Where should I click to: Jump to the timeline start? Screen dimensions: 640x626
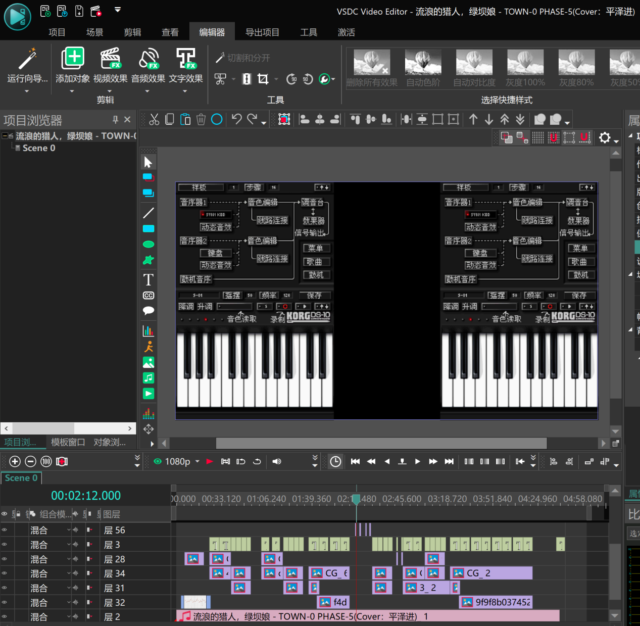(x=355, y=461)
